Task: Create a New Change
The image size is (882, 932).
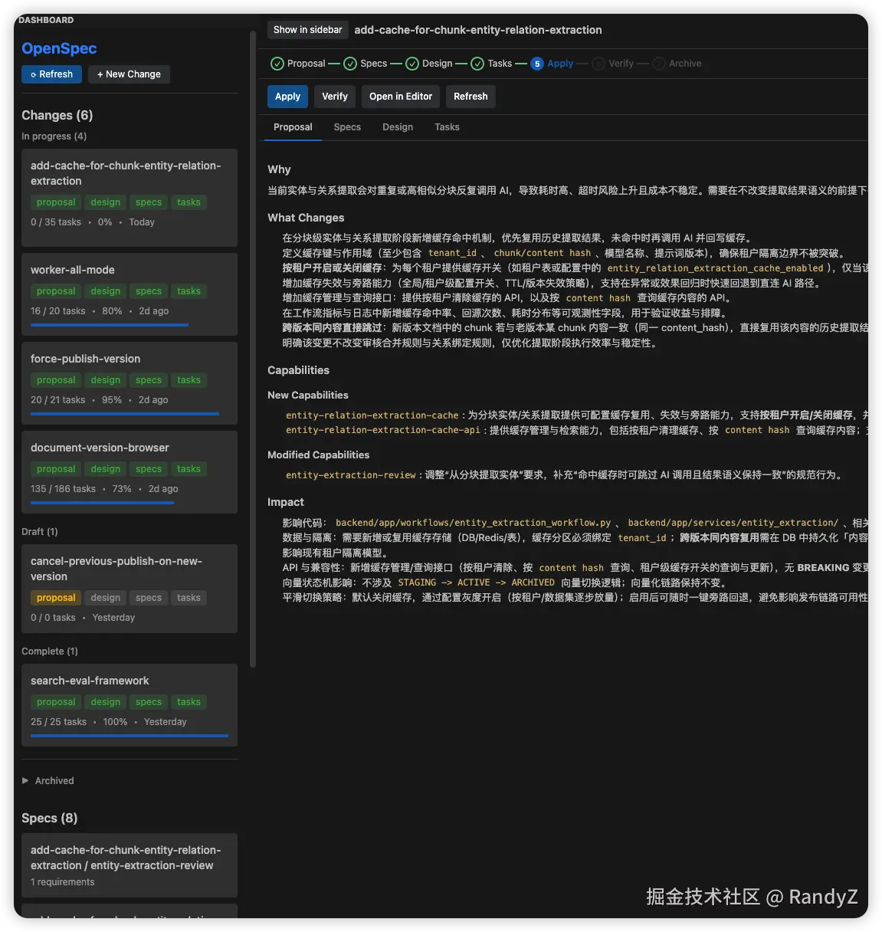Action: coord(129,74)
